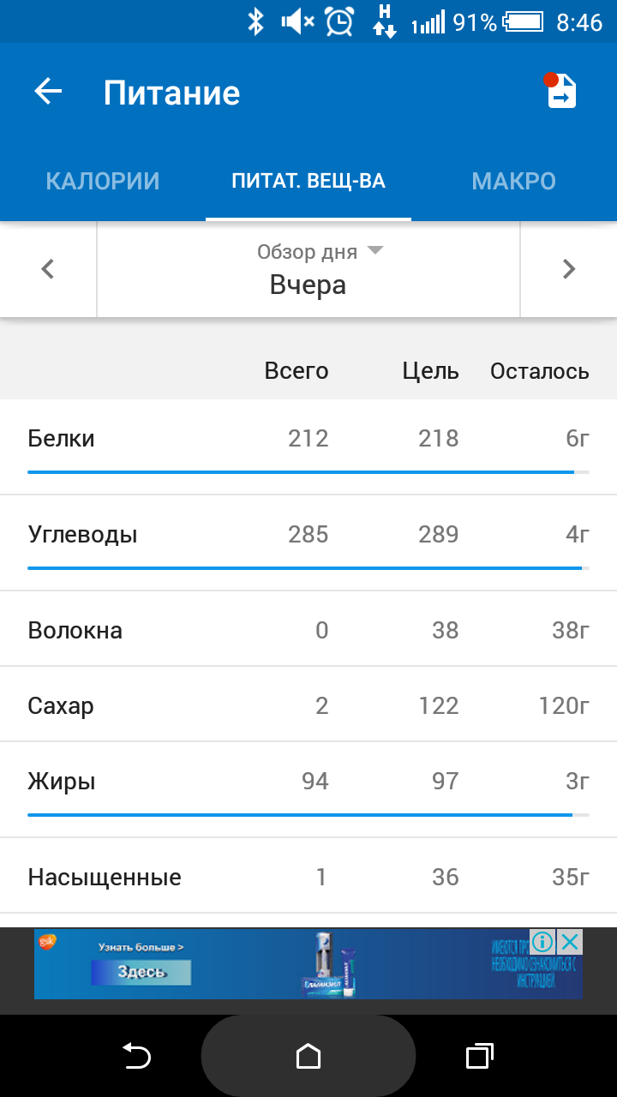617x1097 pixels.
Task: Tap the export file icon with red dot
Action: point(562,93)
